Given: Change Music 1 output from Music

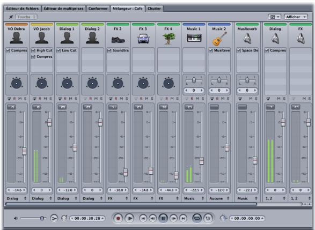Looking at the screenshot, I should pyautogui.click(x=194, y=198).
